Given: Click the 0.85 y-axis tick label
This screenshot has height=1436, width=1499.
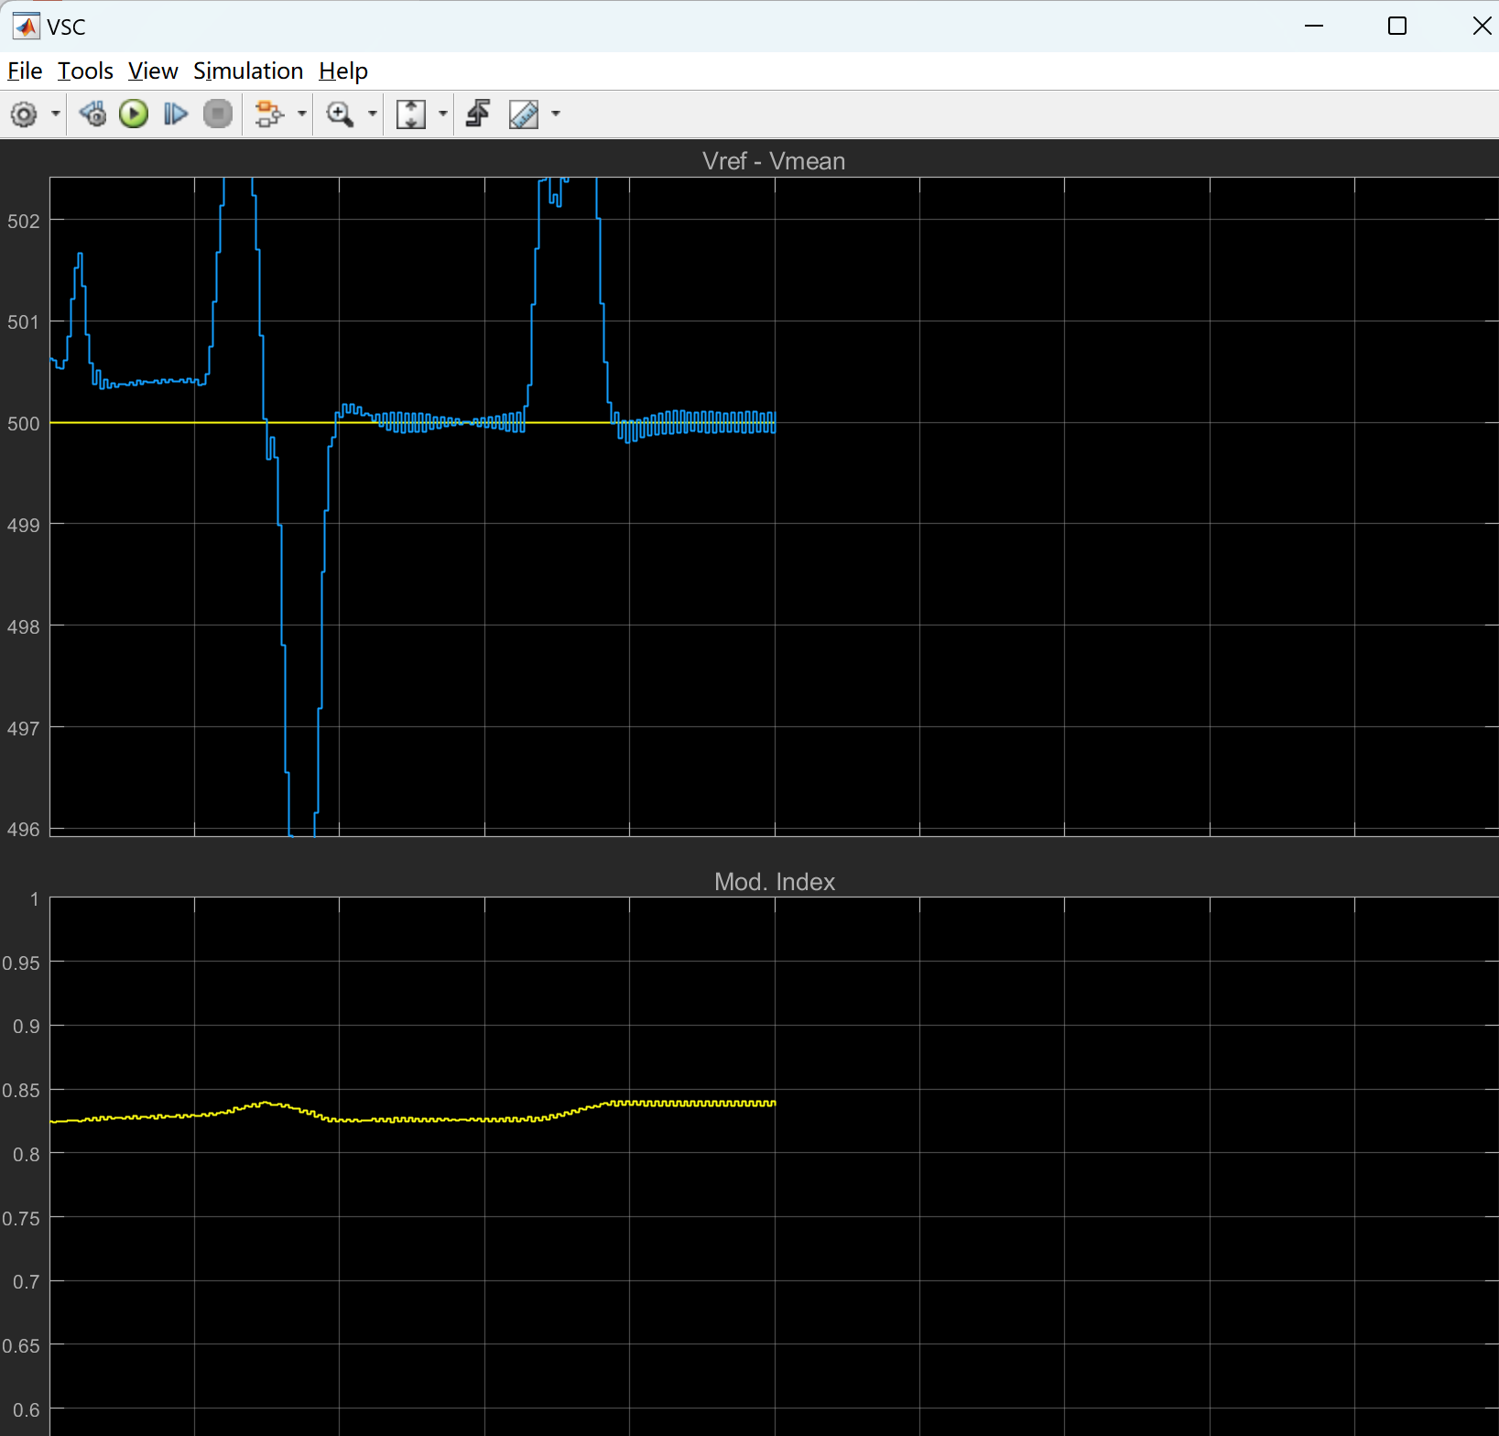Looking at the screenshot, I should tap(21, 1091).
